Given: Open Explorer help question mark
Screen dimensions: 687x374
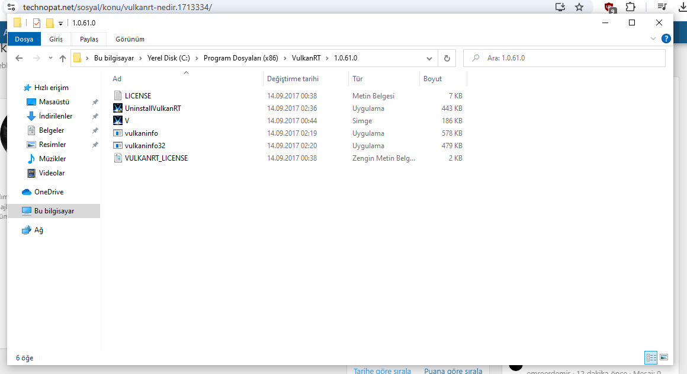Looking at the screenshot, I should coord(666,39).
